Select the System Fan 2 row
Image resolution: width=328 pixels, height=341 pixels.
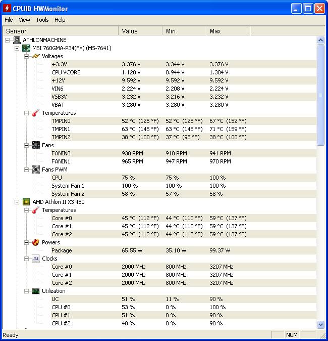click(x=183, y=194)
